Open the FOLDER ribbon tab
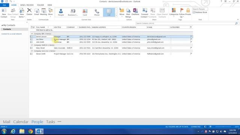The height and width of the screenshot is (135, 240). (x=40, y=5)
